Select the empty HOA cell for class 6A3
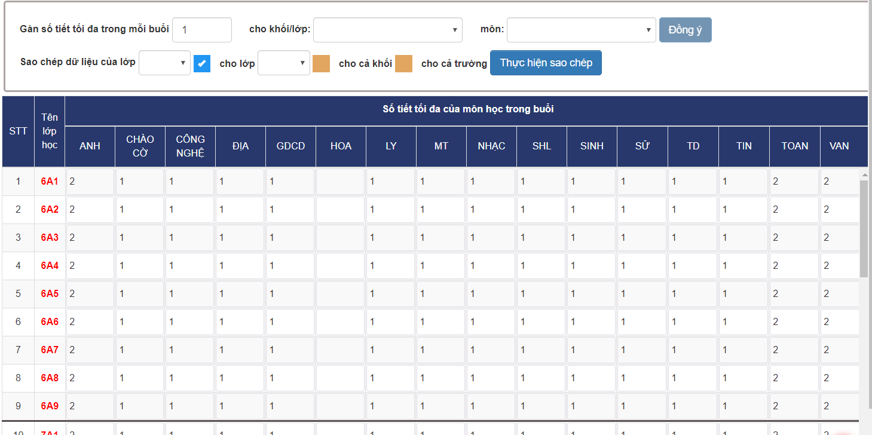The height and width of the screenshot is (435, 872). (x=340, y=238)
